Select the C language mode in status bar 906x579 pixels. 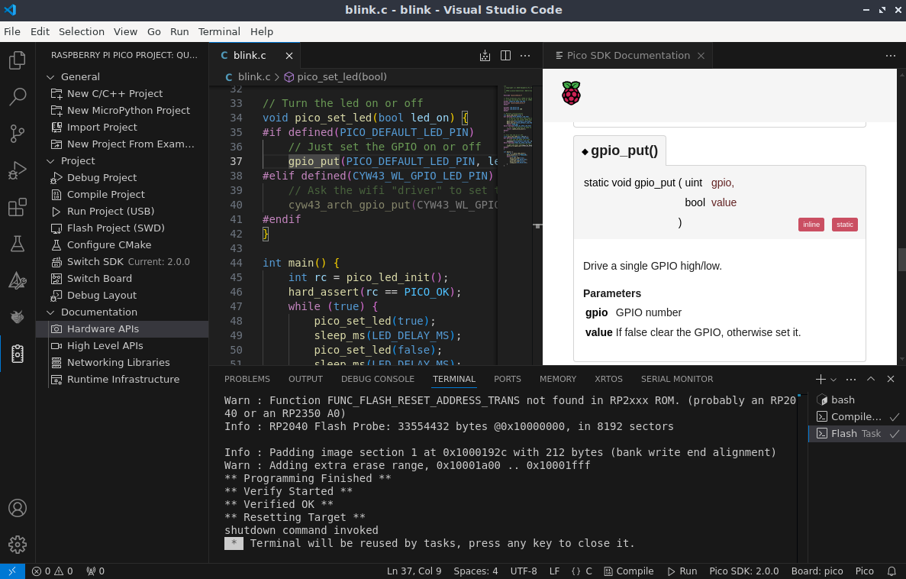pos(588,571)
